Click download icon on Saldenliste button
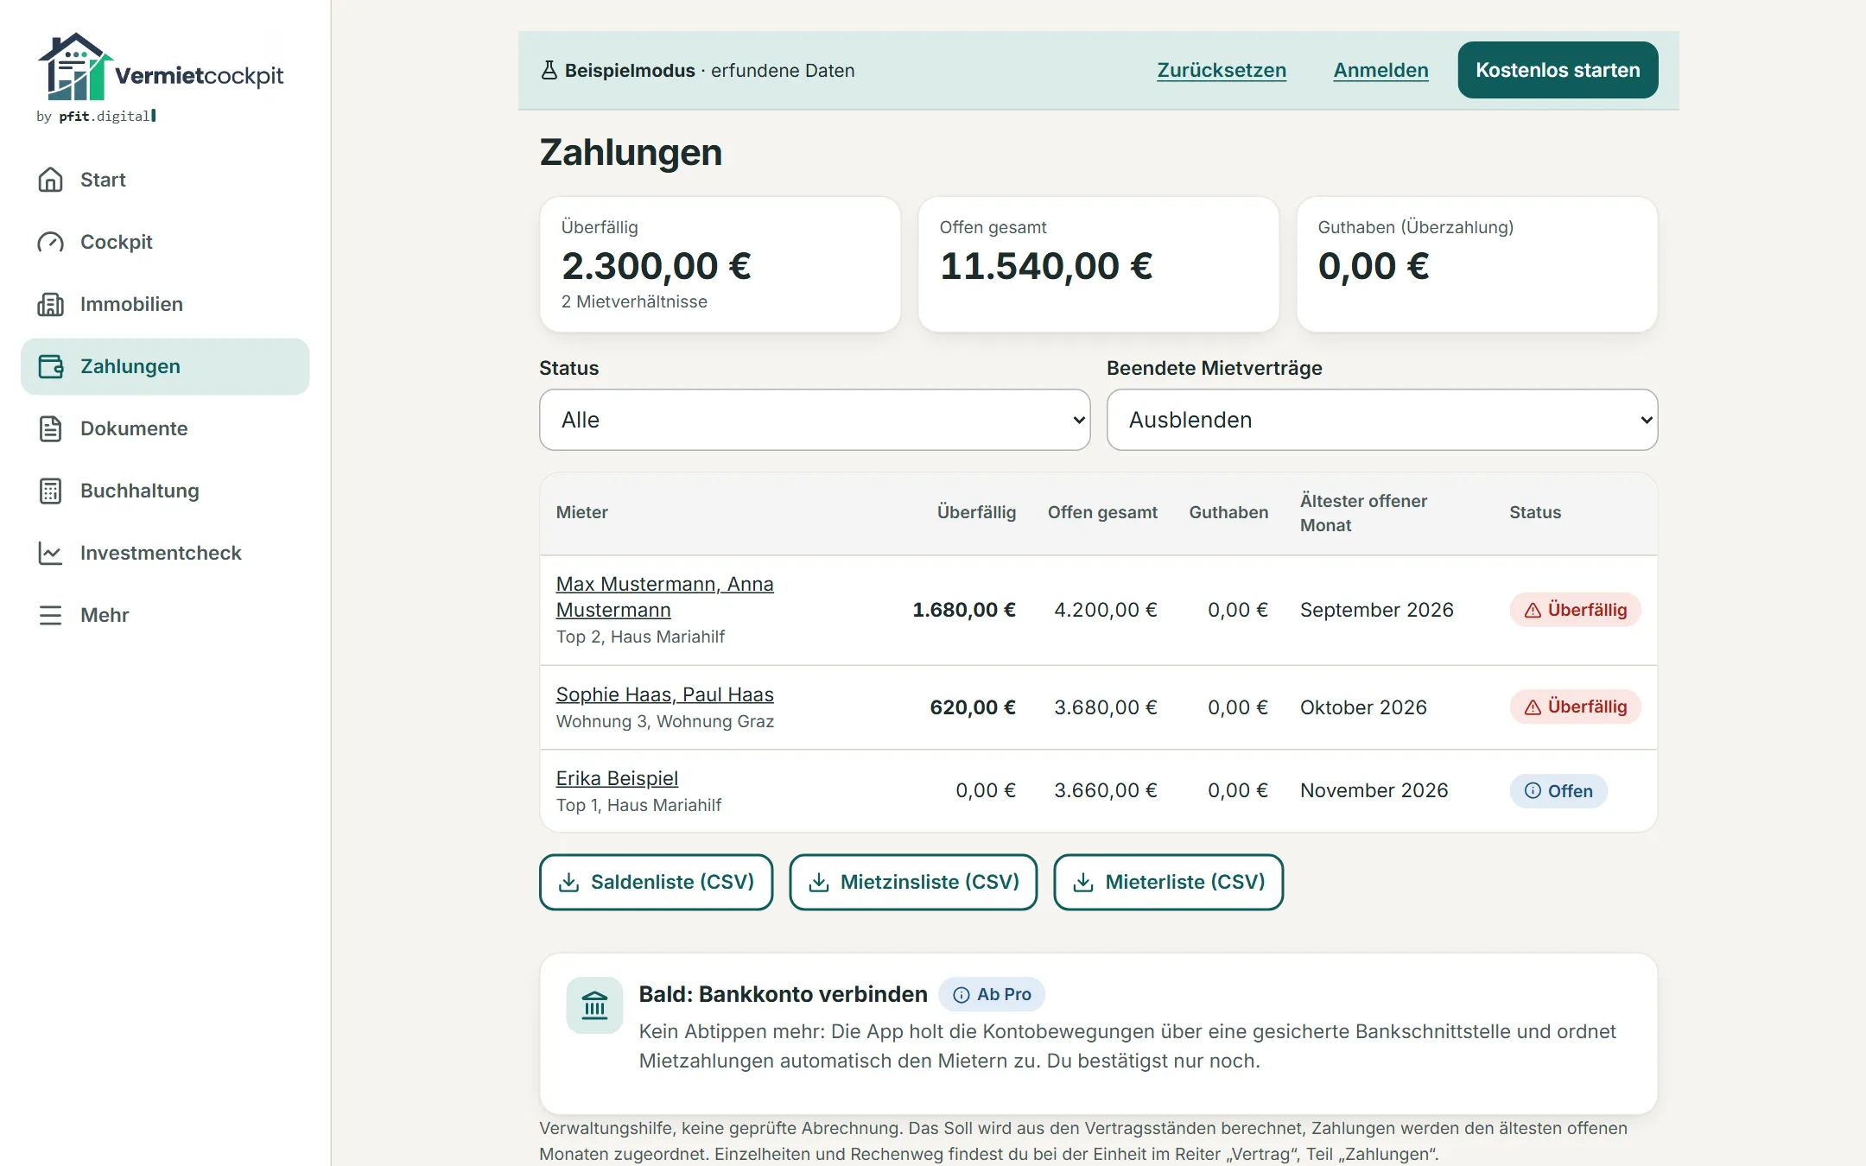This screenshot has width=1866, height=1166. (x=568, y=882)
